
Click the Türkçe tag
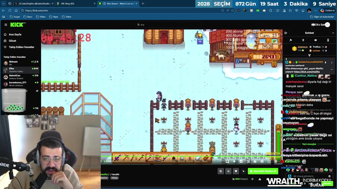pyautogui.click(x=114, y=178)
